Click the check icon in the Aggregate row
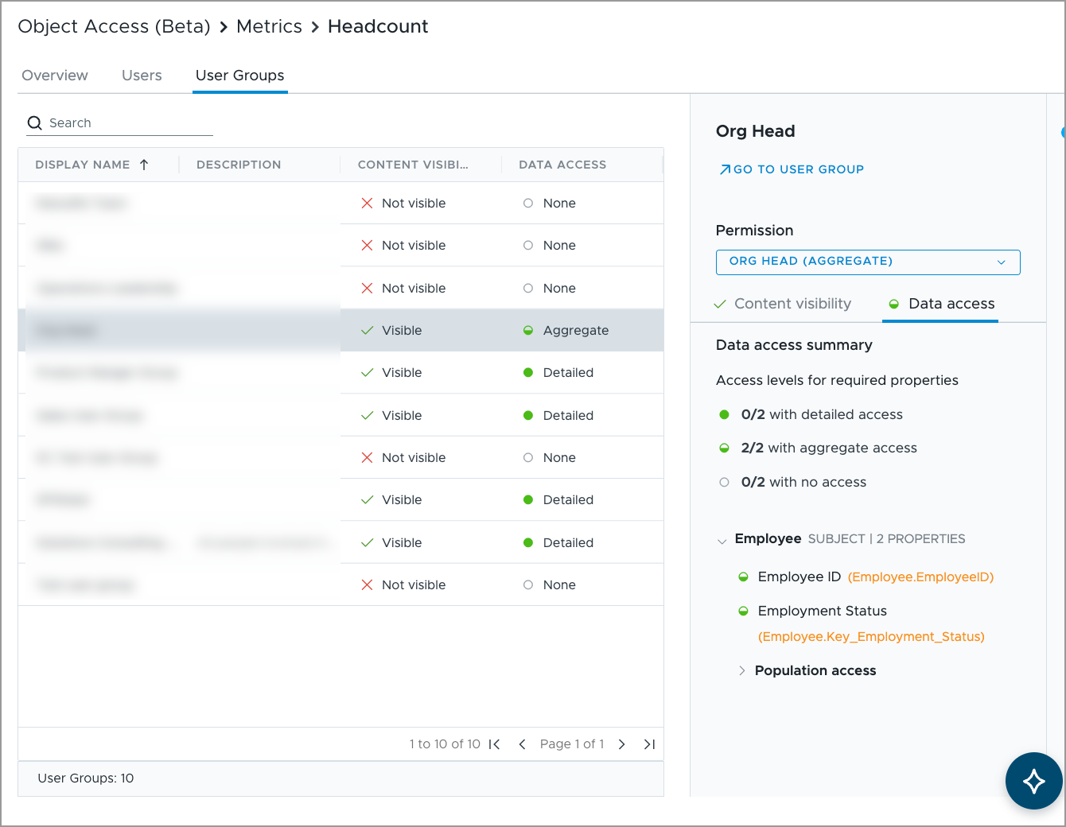 click(367, 330)
